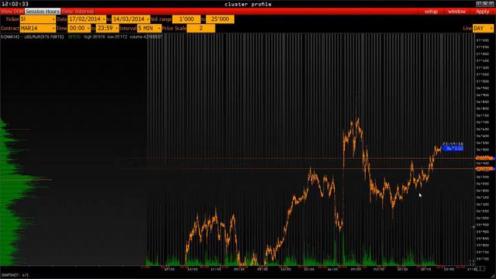Click the instrument info text SI(MAR14) USD/RUR
Viewport: 496px width, 279px height.
pos(33,37)
